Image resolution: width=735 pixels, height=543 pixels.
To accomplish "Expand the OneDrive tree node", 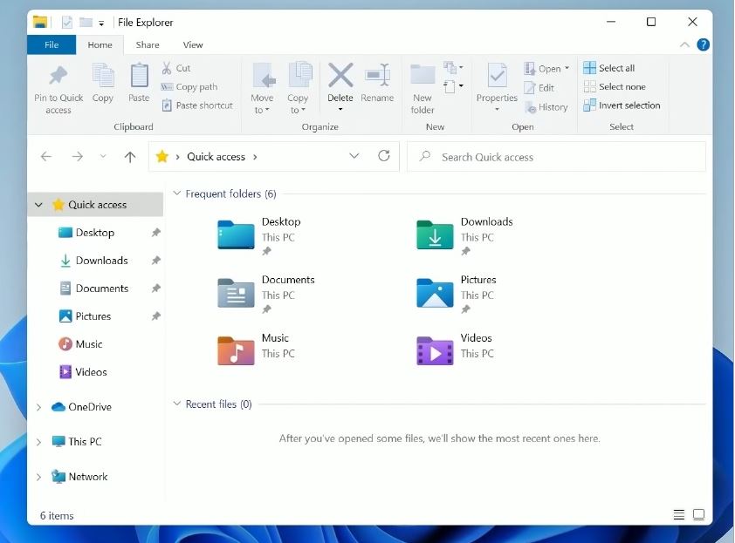I will click(39, 407).
